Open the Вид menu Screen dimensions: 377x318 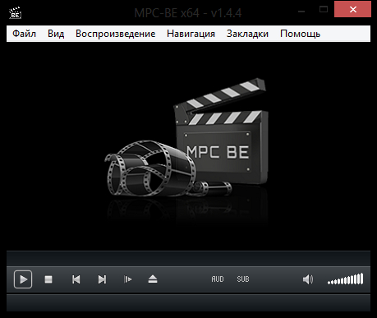56,34
